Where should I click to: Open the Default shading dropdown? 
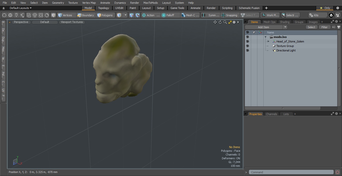(x=45, y=22)
